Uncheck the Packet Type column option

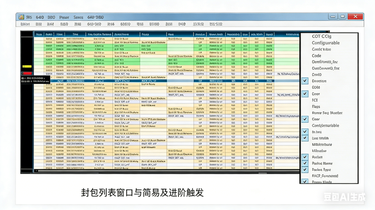(305, 170)
